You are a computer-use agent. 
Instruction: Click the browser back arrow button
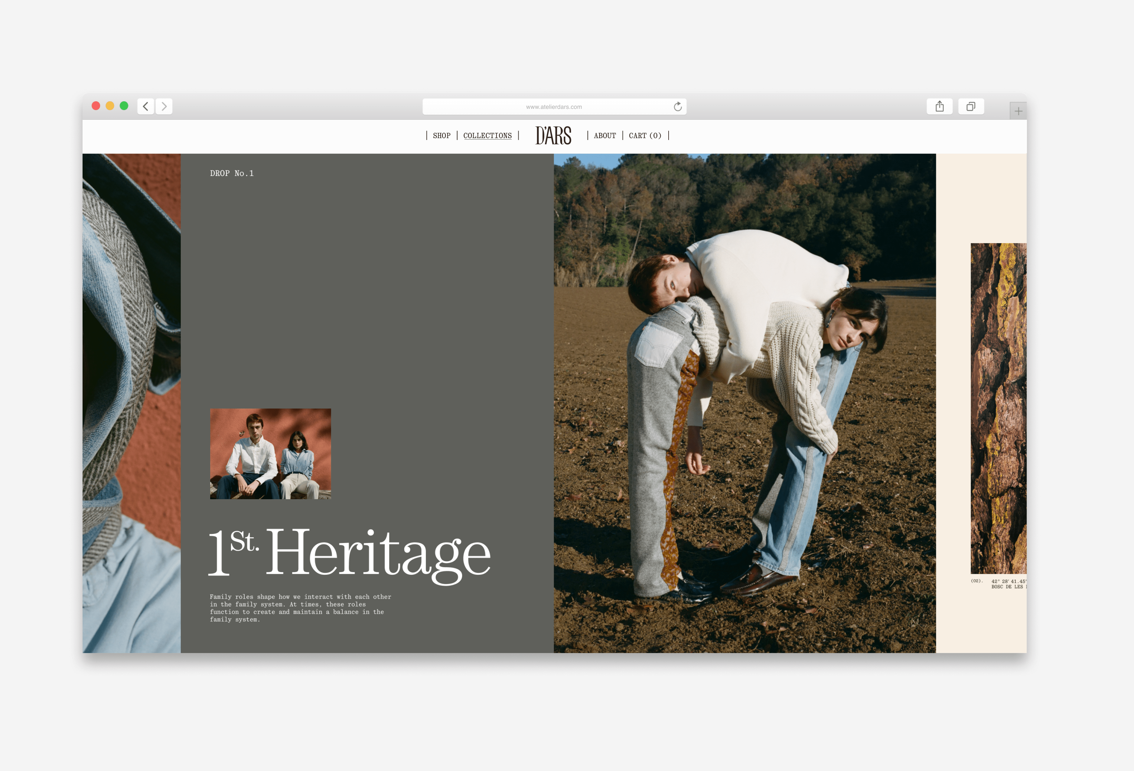coord(145,106)
